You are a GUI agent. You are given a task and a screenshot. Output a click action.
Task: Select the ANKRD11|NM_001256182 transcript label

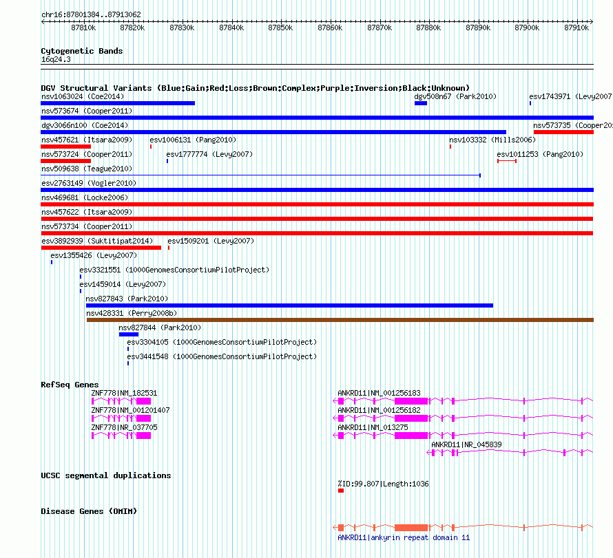pos(380,410)
